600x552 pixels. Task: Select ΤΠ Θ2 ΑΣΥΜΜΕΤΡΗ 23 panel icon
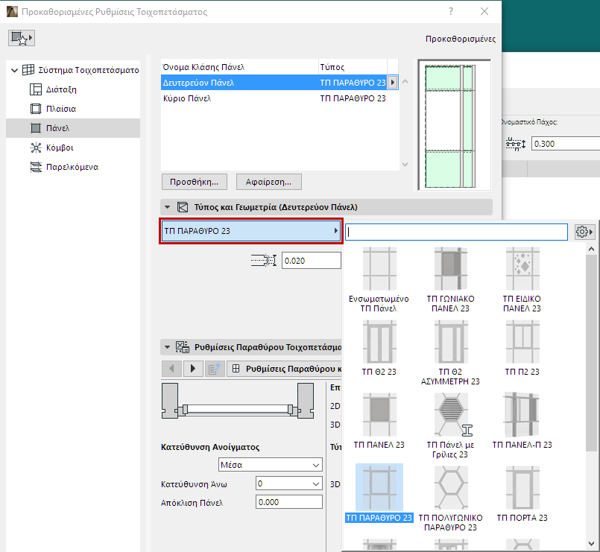451,342
